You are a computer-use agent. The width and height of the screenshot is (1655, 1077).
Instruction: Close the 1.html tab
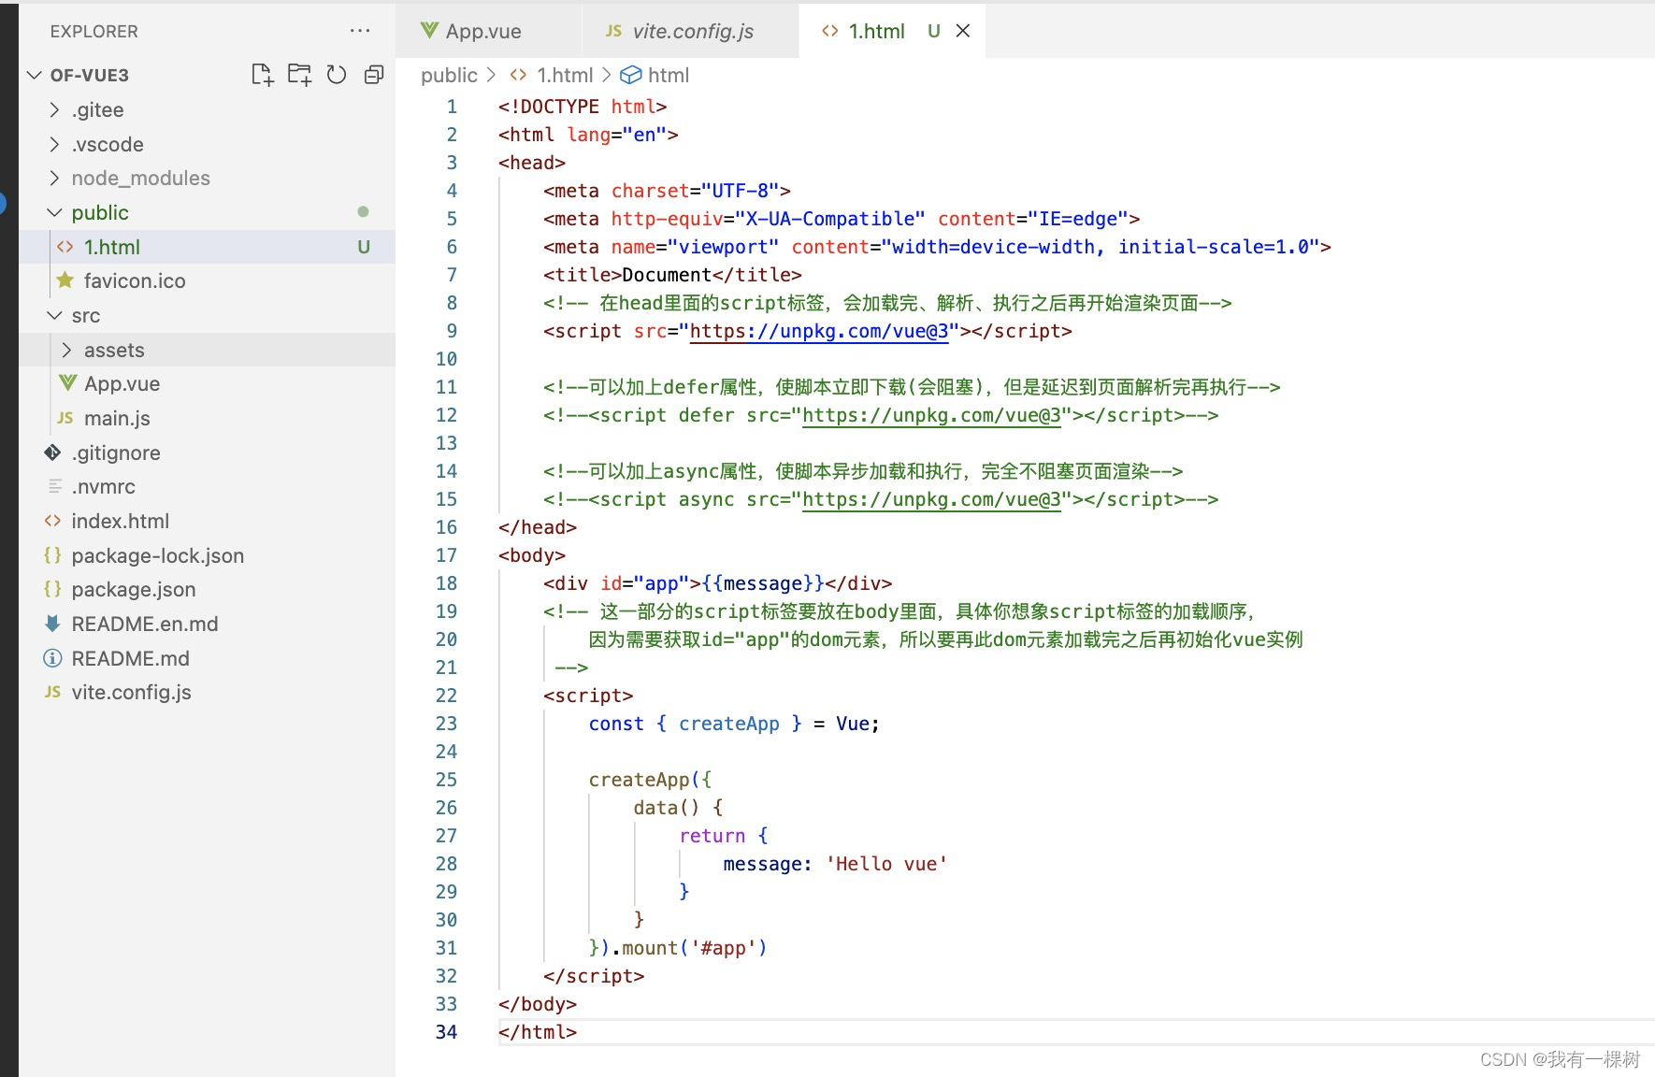963,31
